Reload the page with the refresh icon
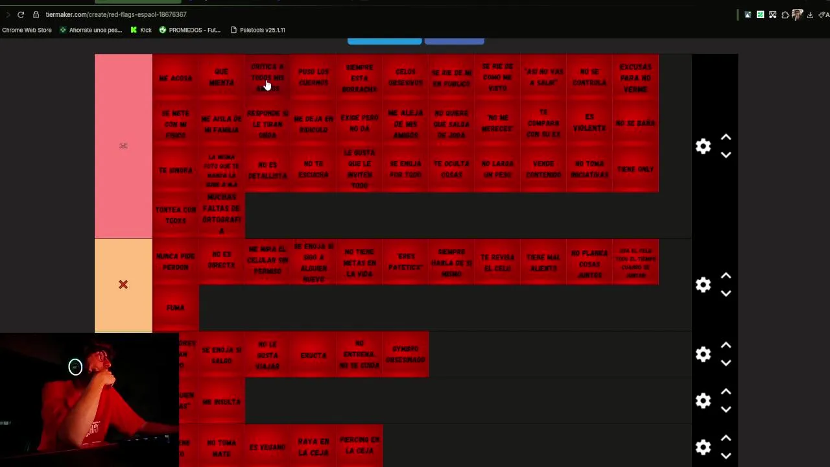Image resolution: width=830 pixels, height=467 pixels. pos(21,14)
